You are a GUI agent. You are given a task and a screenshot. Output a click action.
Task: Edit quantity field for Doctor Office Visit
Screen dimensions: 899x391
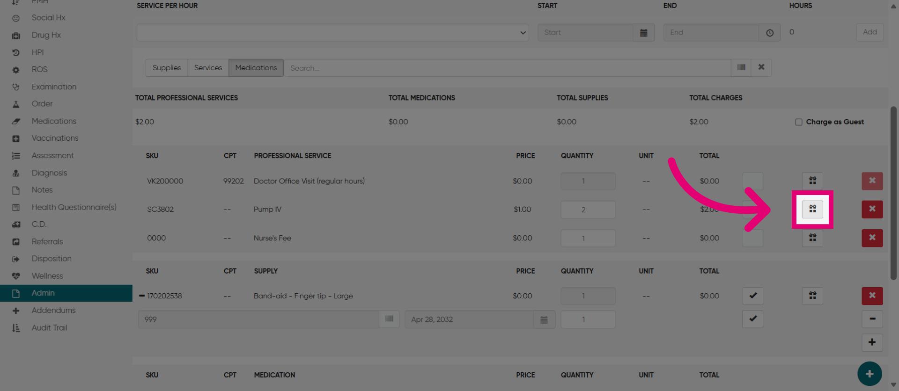[x=588, y=181]
